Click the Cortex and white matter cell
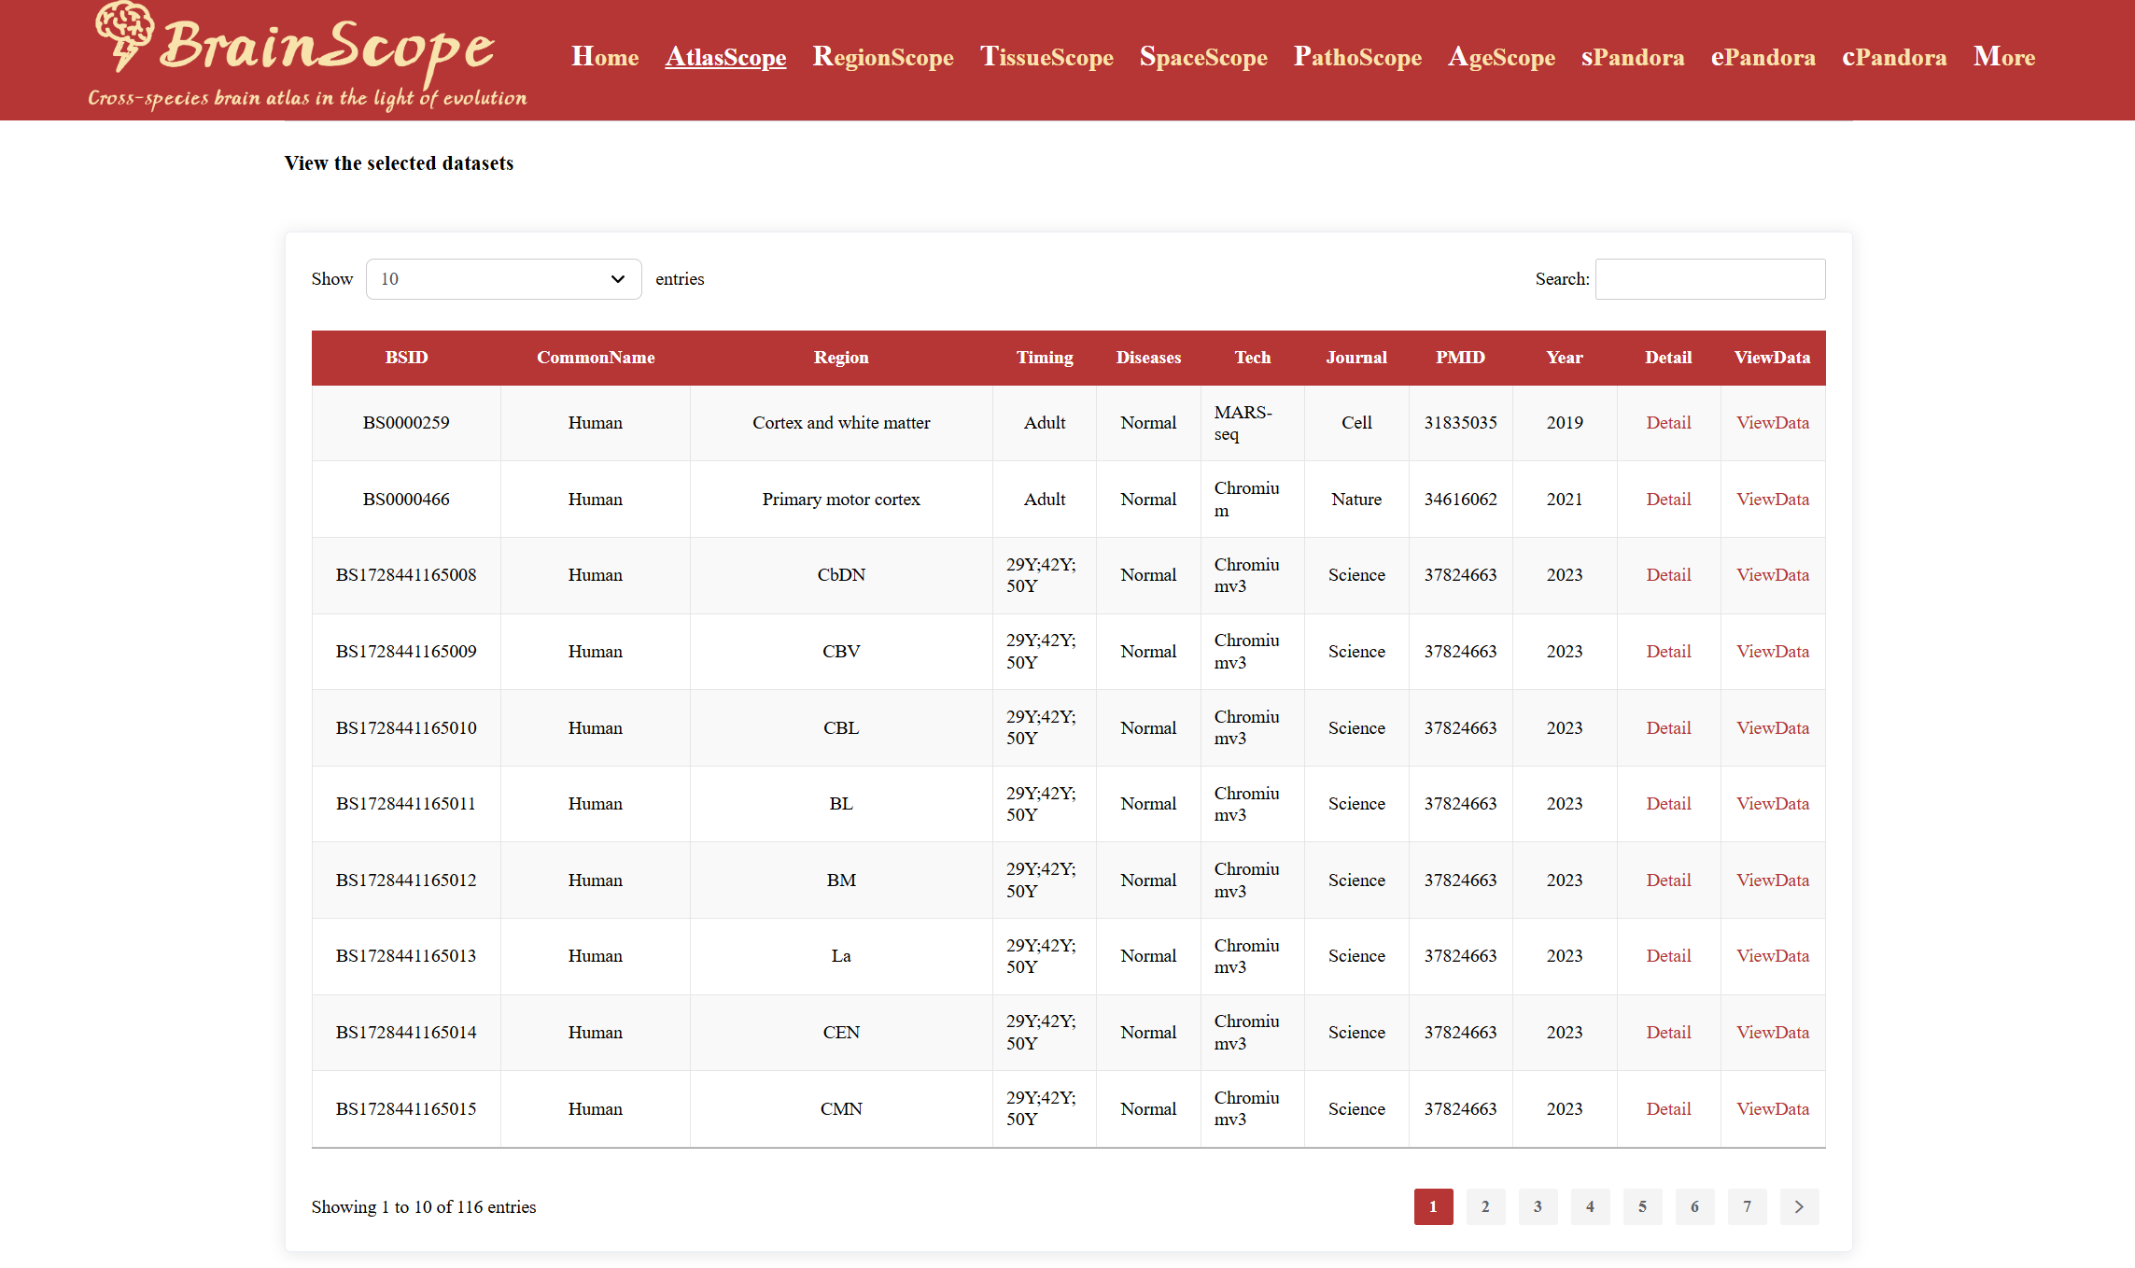Image resolution: width=2135 pixels, height=1268 pixels. pyautogui.click(x=841, y=423)
